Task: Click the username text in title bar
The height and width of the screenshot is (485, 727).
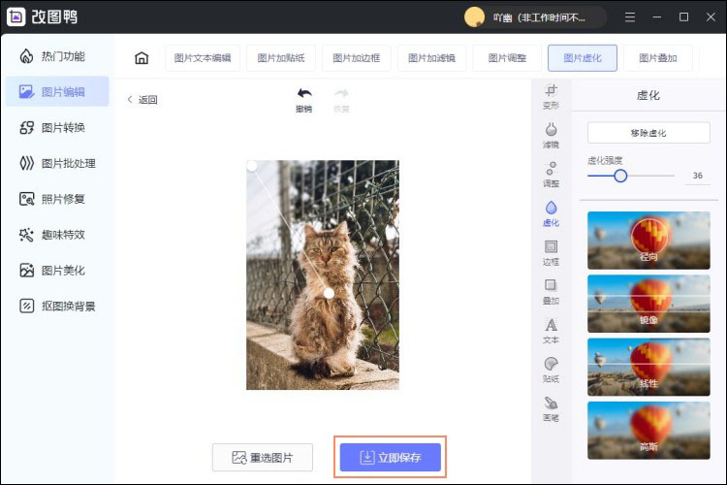Action: coord(539,17)
